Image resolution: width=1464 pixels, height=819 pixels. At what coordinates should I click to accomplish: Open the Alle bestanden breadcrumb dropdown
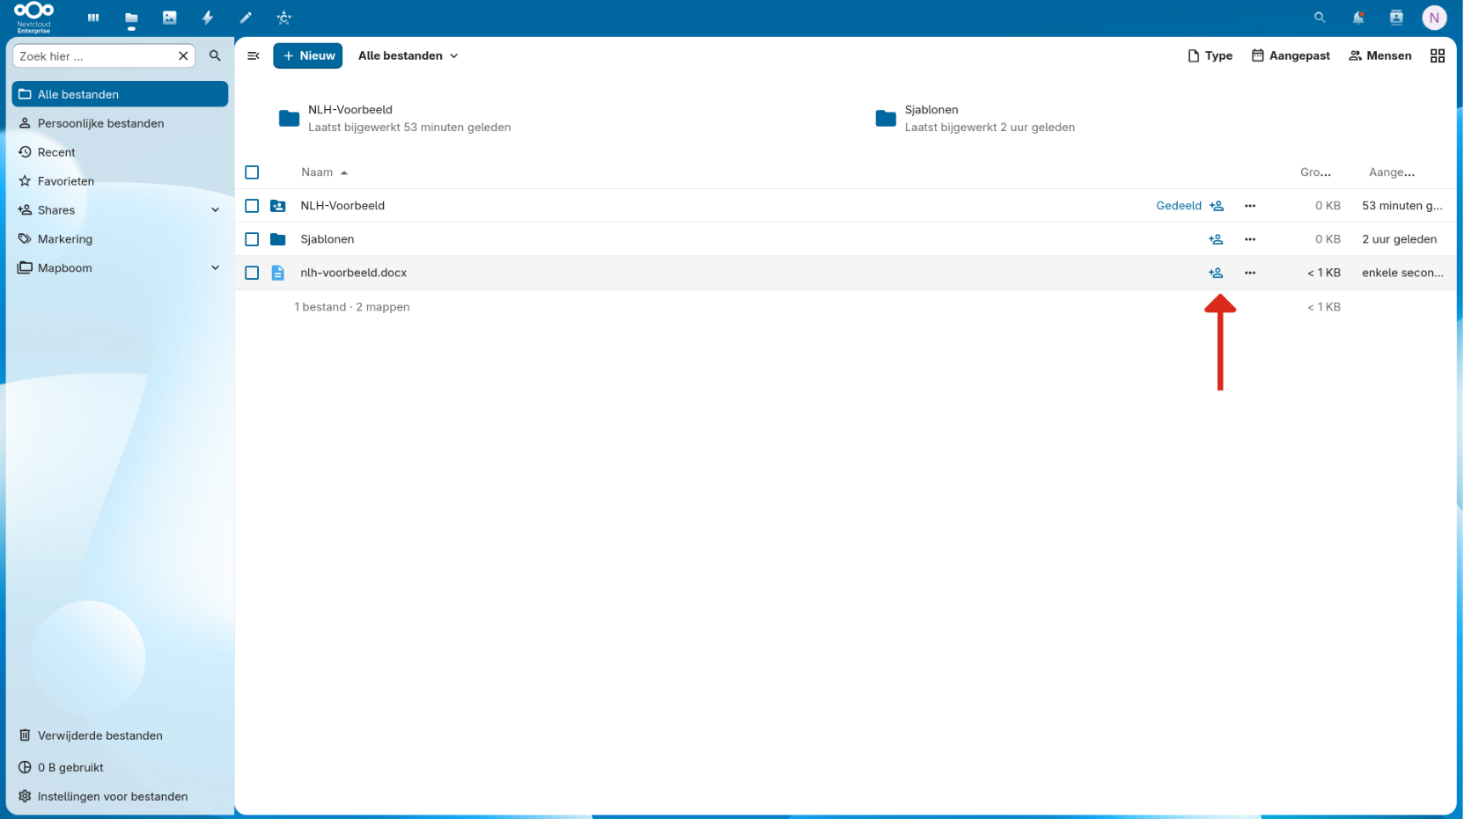pos(408,55)
